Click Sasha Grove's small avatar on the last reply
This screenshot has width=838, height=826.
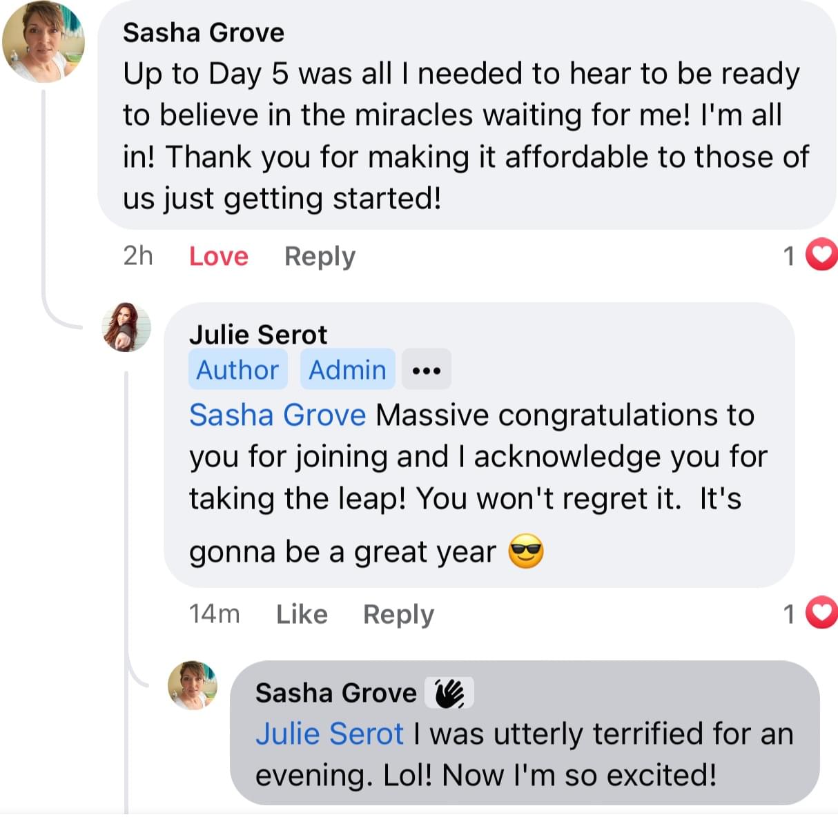[x=193, y=685]
